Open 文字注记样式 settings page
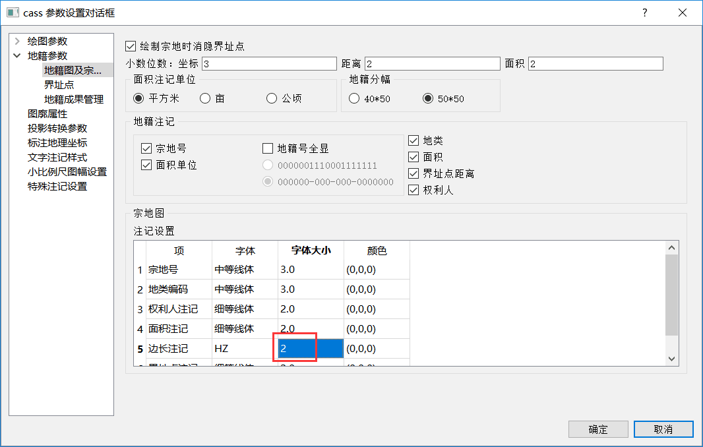The width and height of the screenshot is (703, 447). 57,158
